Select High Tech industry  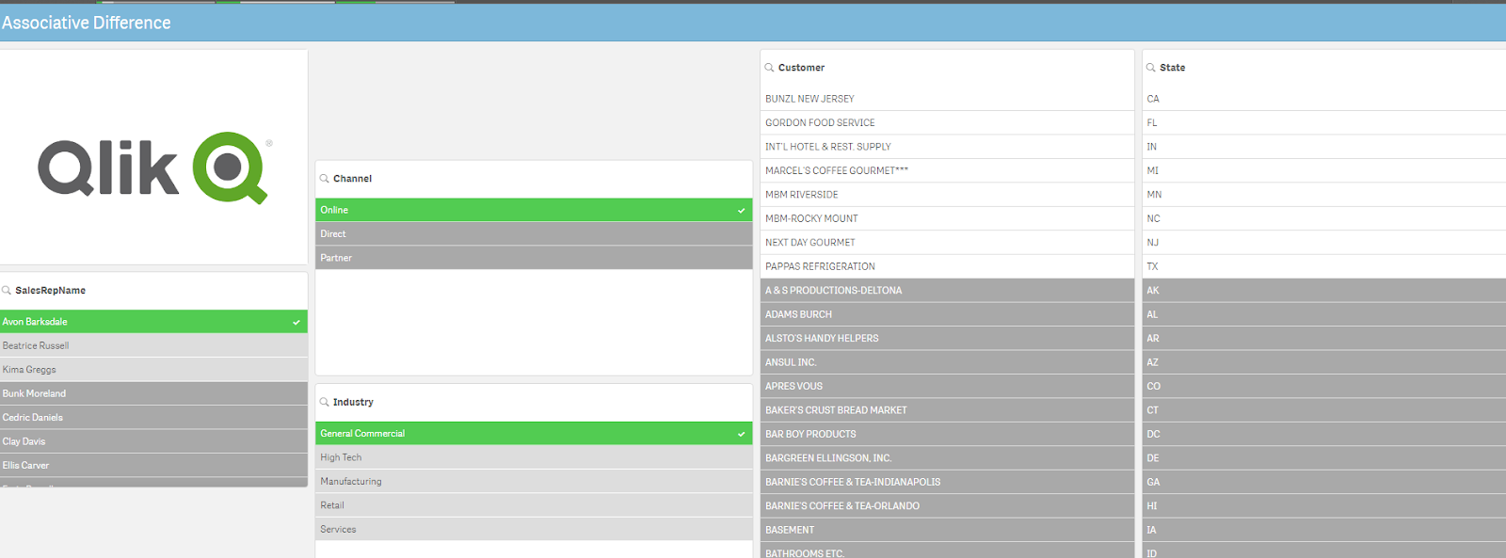coord(534,457)
